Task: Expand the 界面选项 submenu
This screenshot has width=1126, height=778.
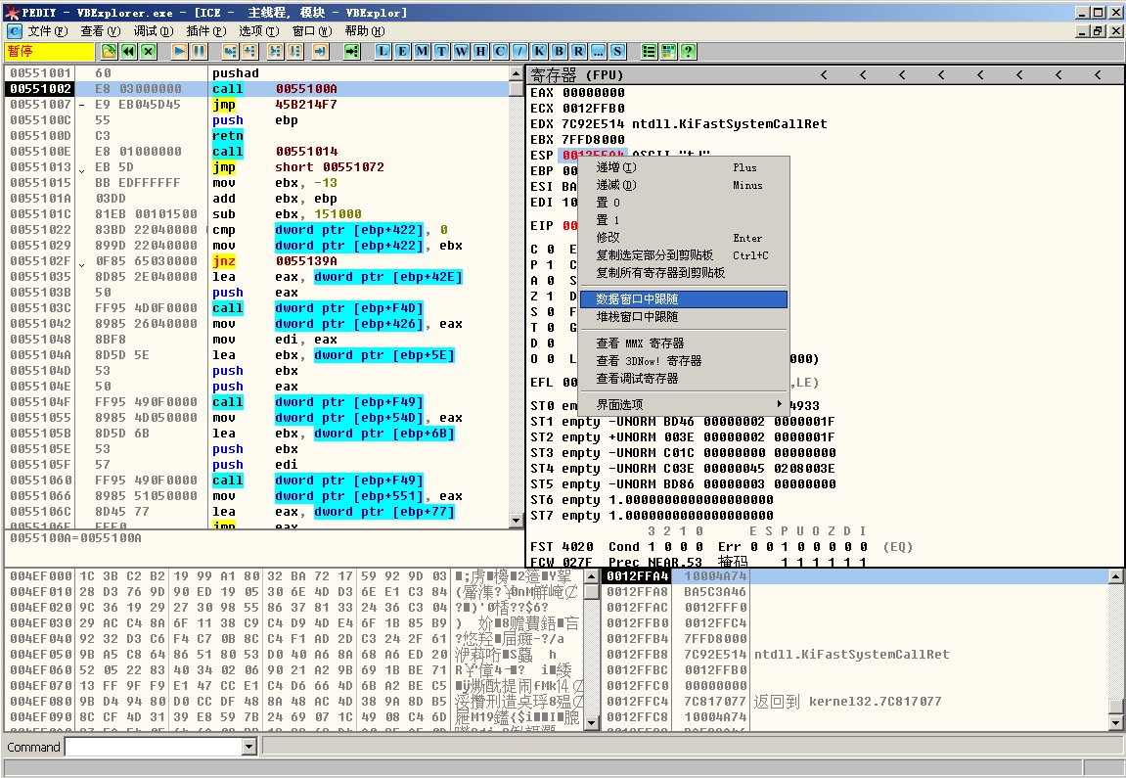Action: pos(684,404)
